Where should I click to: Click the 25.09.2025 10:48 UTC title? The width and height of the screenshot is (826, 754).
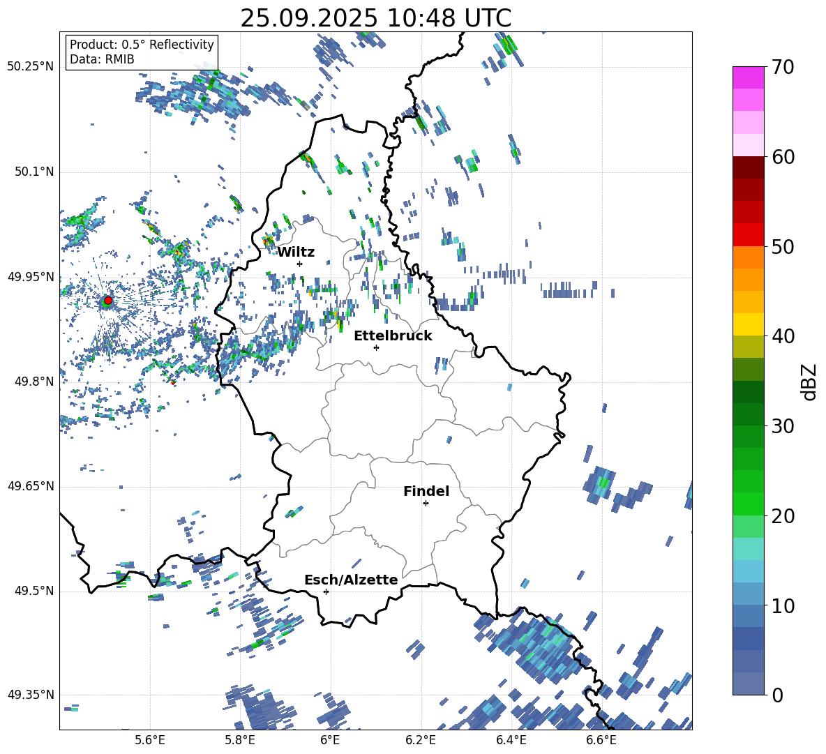(x=376, y=18)
